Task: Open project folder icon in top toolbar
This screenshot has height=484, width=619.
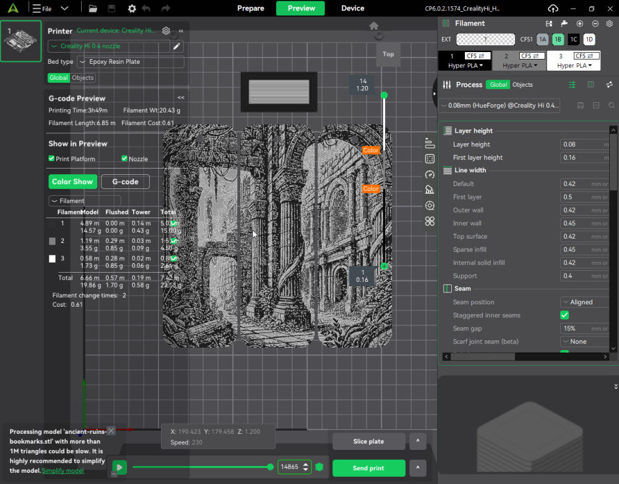Action: 93,8
